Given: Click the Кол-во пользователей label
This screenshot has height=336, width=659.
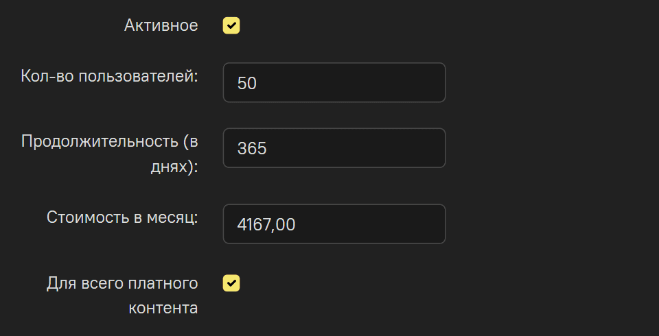Looking at the screenshot, I should 110,75.
